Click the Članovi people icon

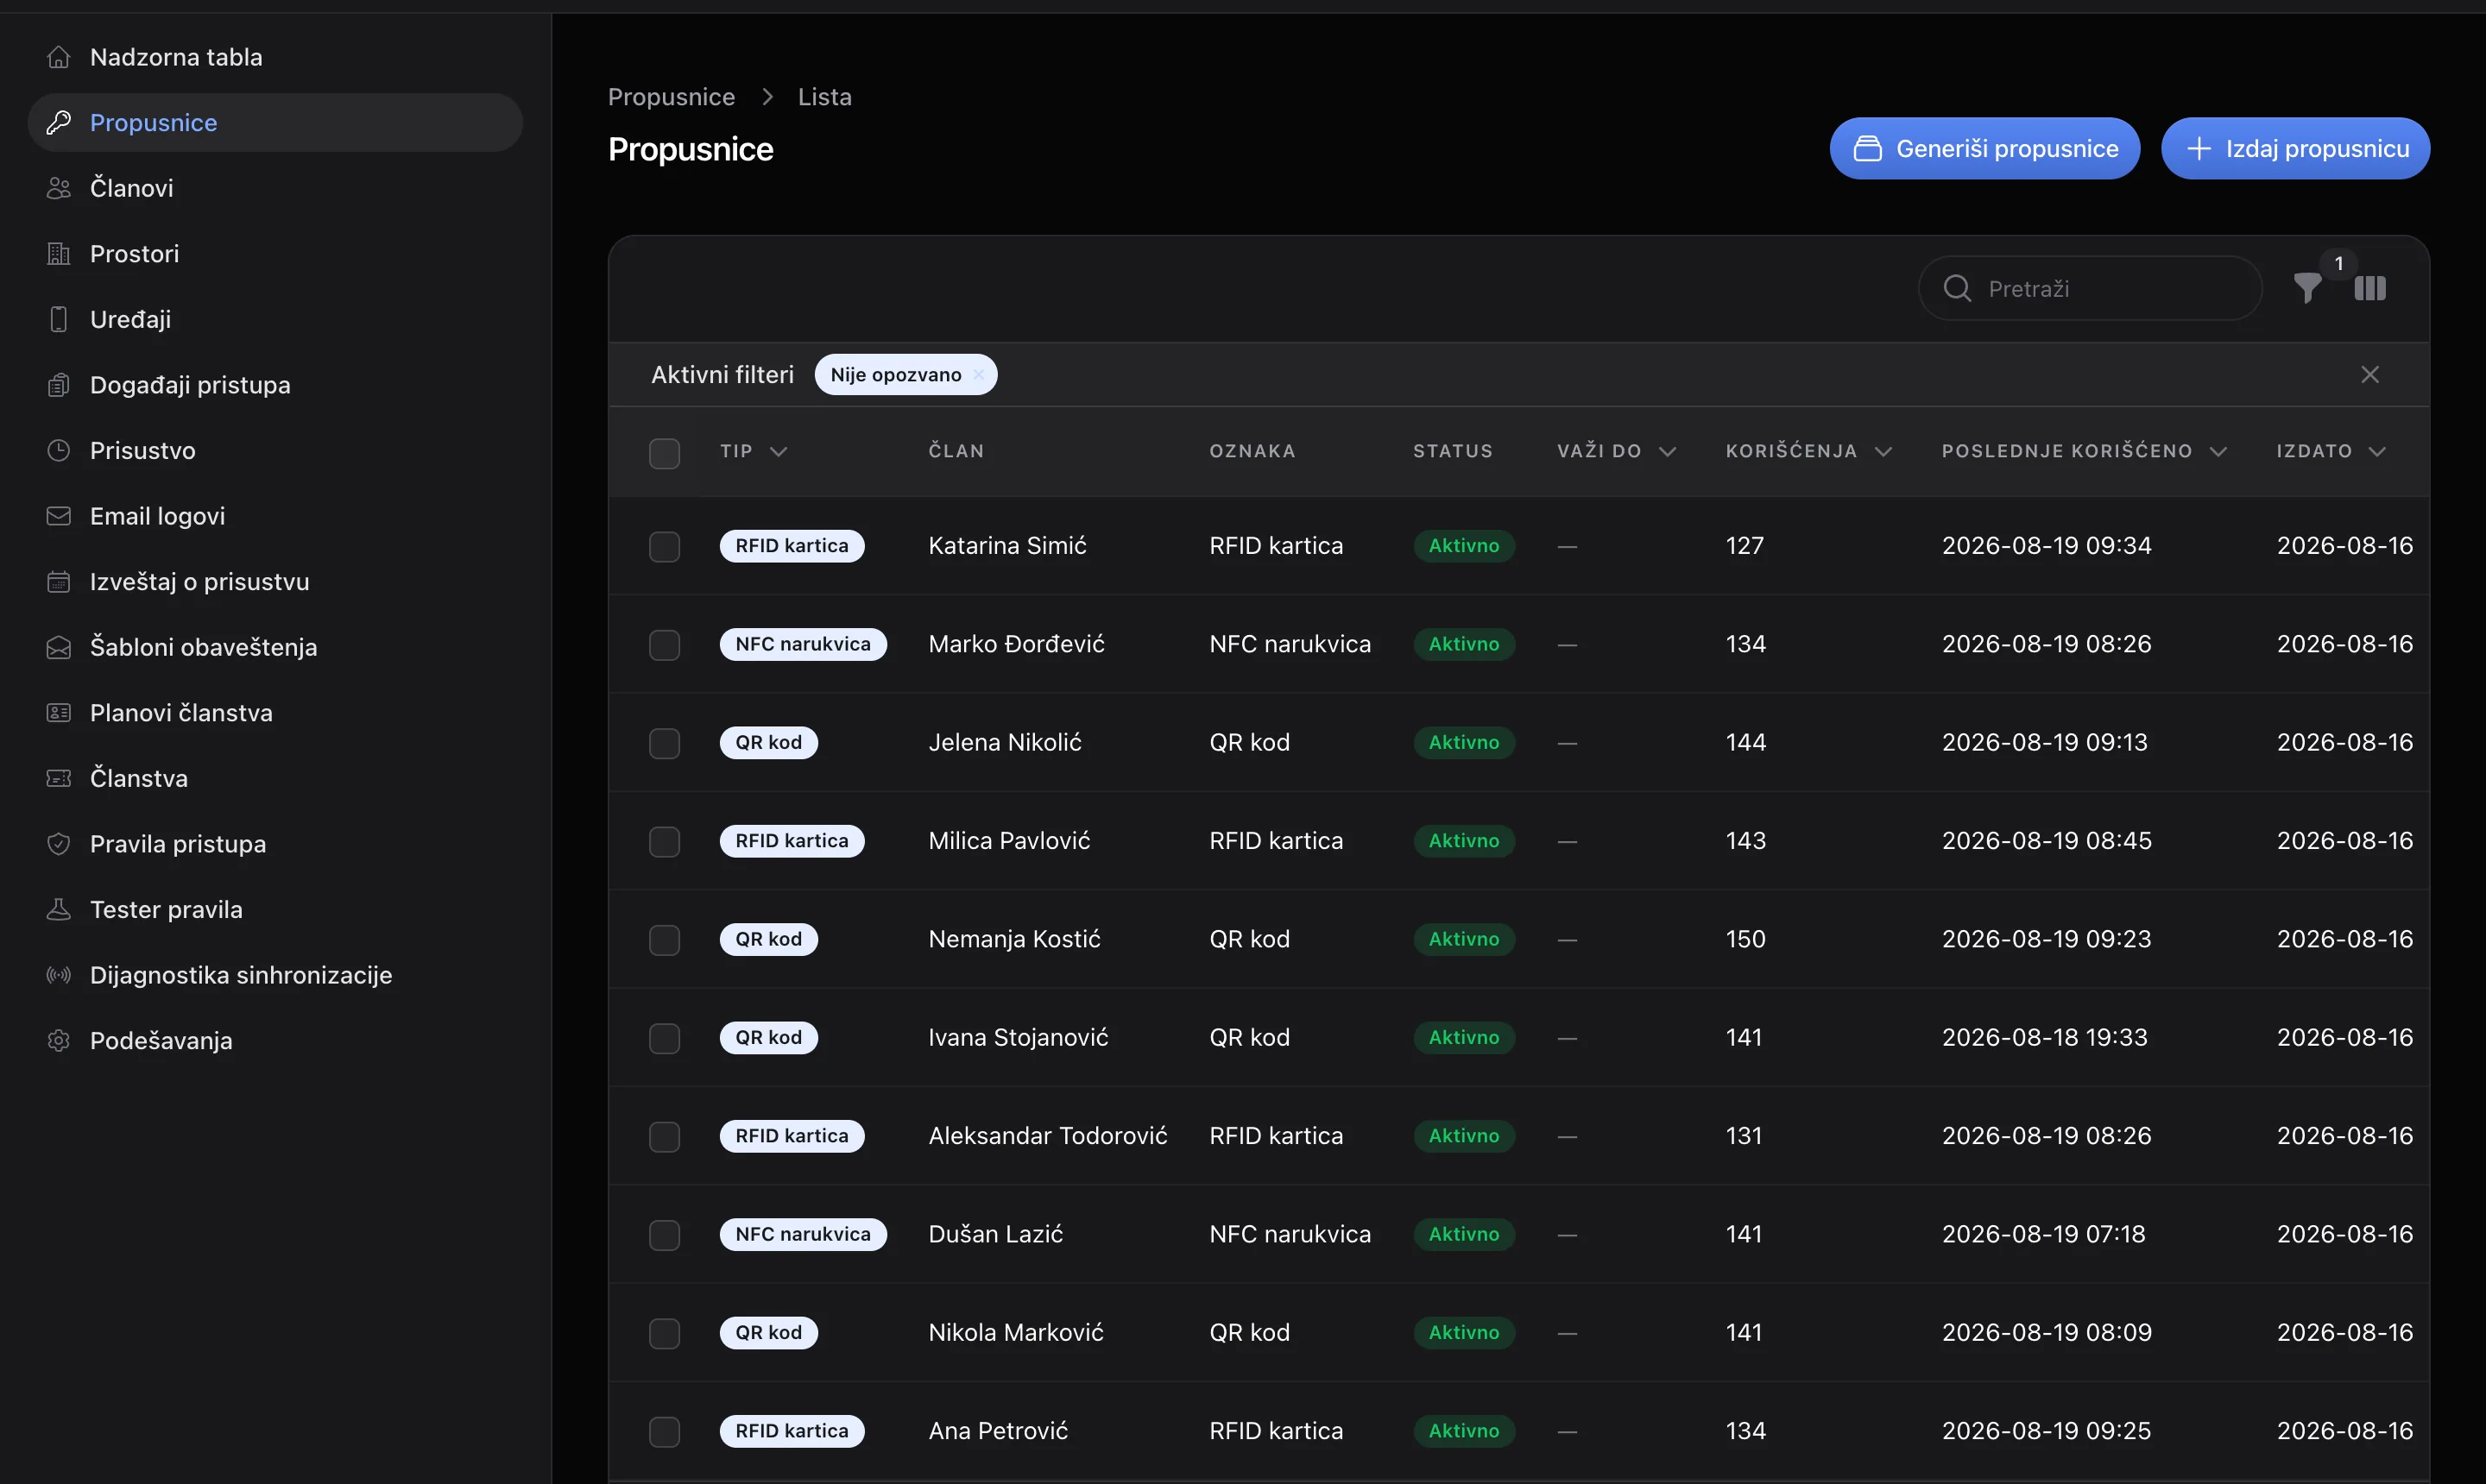click(x=59, y=188)
